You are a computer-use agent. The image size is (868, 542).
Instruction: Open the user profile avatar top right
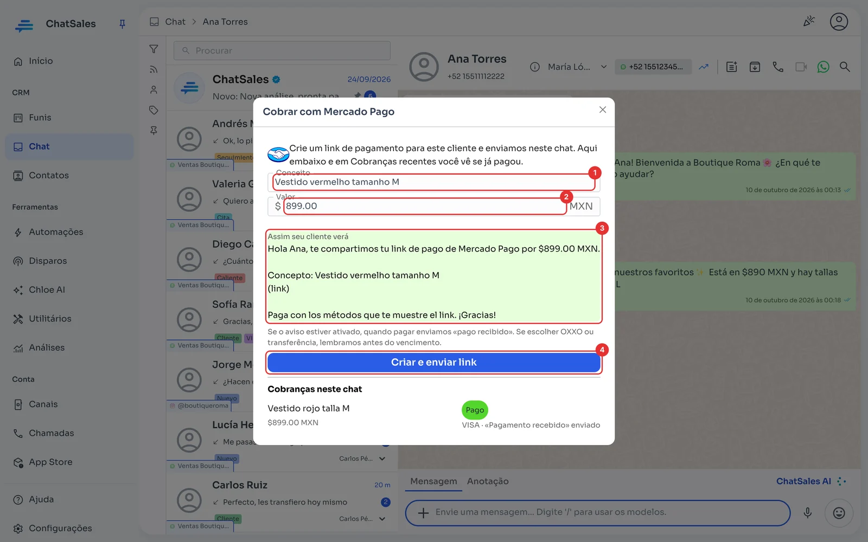839,22
